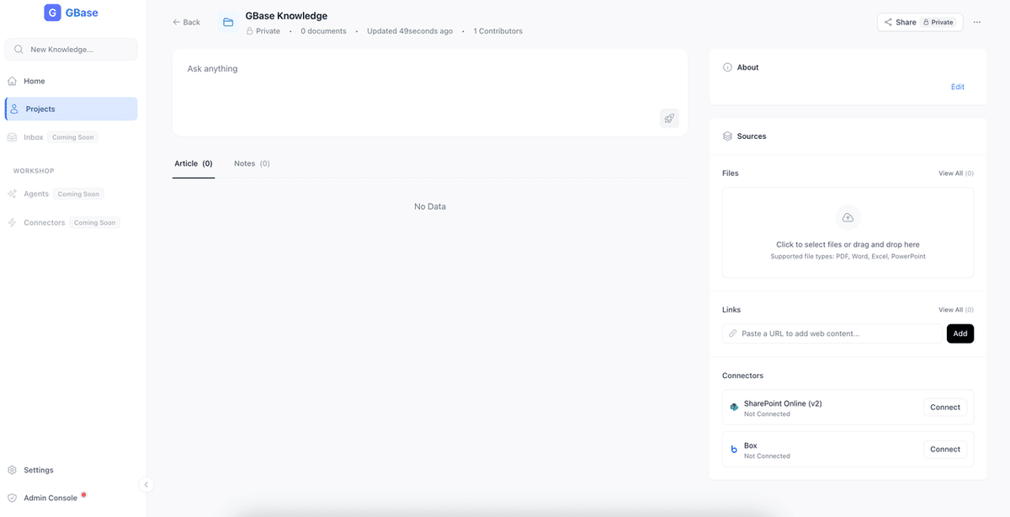Focus the Paste a URL field
The image size is (1010, 517).
click(833, 333)
